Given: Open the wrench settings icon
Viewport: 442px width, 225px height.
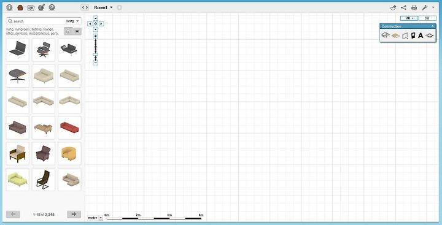Looking at the screenshot, I should click(425, 7).
